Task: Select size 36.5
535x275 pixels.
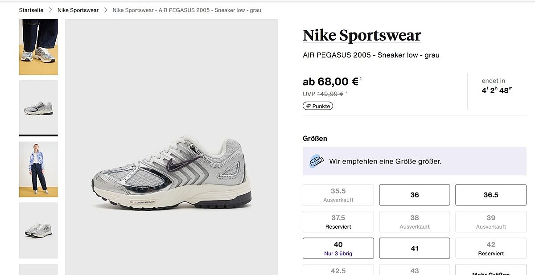Action: coord(490,195)
